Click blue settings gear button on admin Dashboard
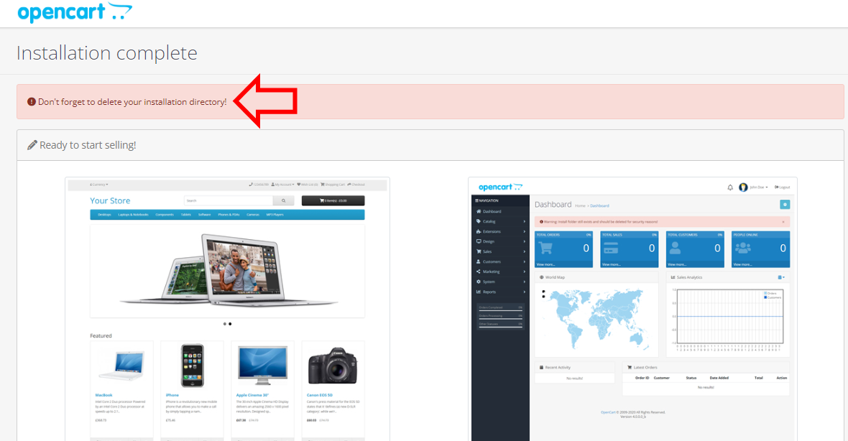Screen dimensions: 848x441 pos(785,204)
